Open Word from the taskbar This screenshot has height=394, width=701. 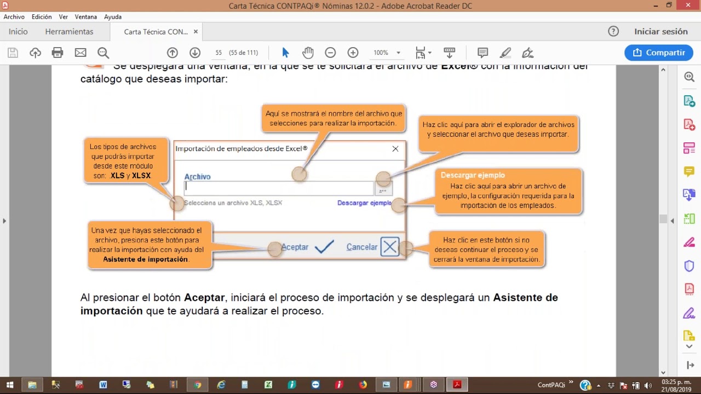pyautogui.click(x=103, y=385)
